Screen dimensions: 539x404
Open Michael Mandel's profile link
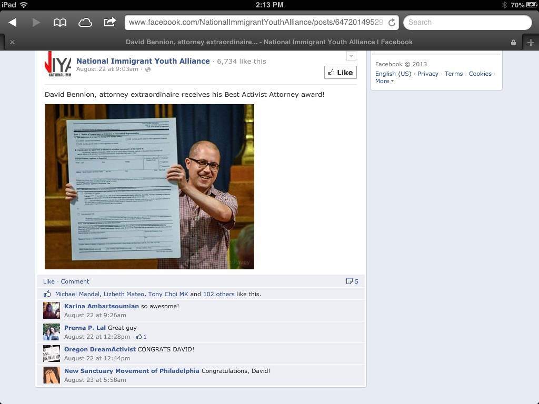(x=77, y=294)
